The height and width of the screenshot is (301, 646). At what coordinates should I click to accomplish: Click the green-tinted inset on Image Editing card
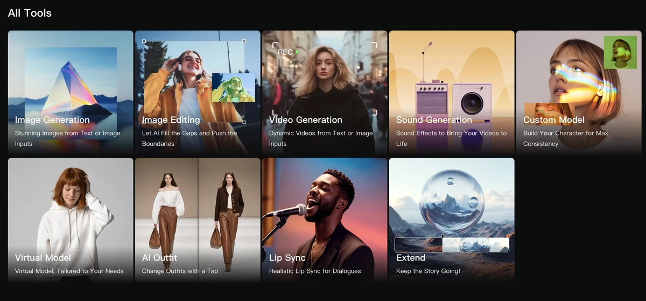tap(234, 88)
